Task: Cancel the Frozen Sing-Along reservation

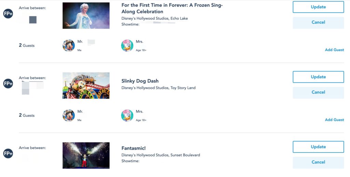Action: 318,22
